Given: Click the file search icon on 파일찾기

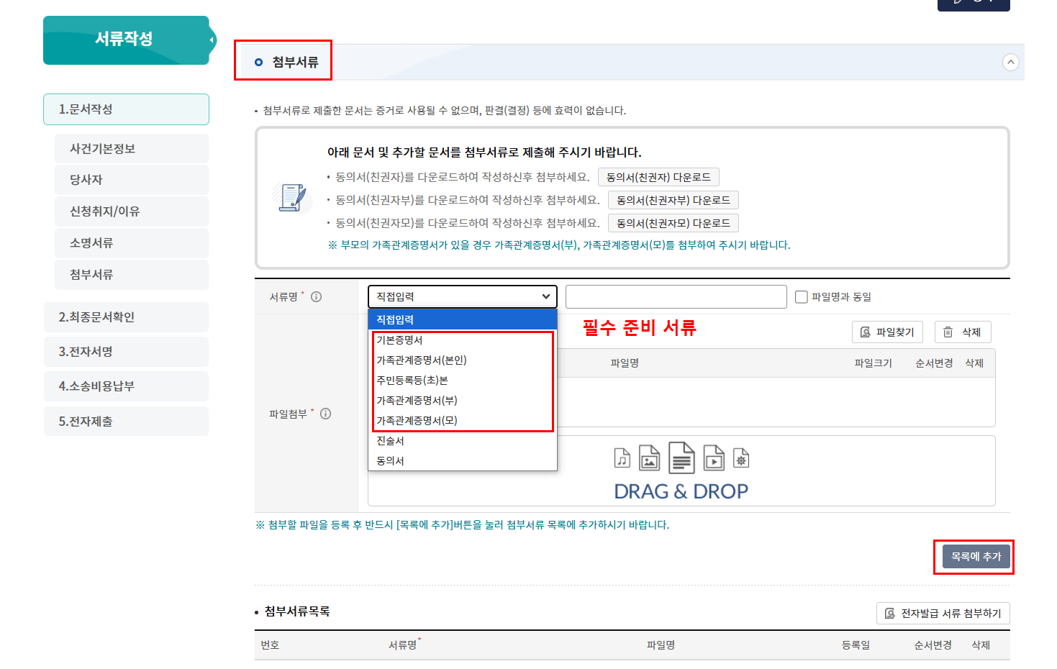Looking at the screenshot, I should point(866,332).
